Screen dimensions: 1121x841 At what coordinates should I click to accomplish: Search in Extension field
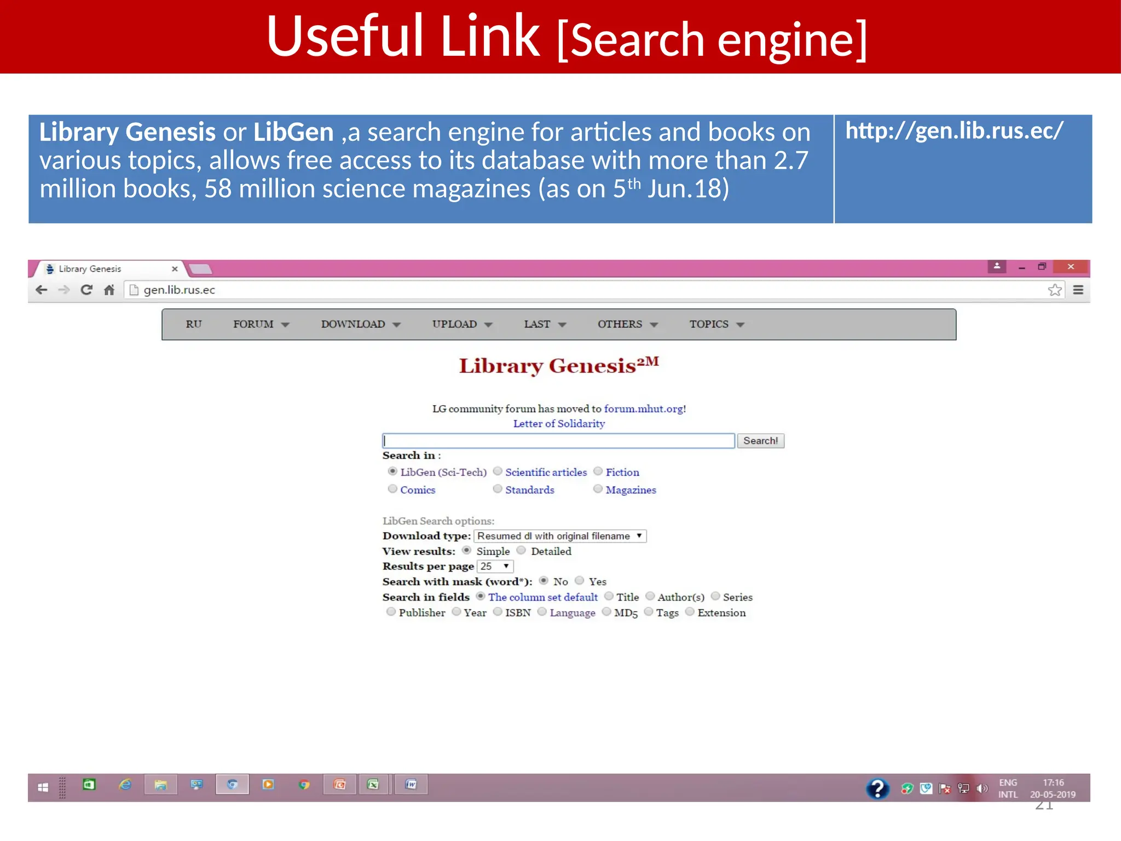pyautogui.click(x=690, y=612)
